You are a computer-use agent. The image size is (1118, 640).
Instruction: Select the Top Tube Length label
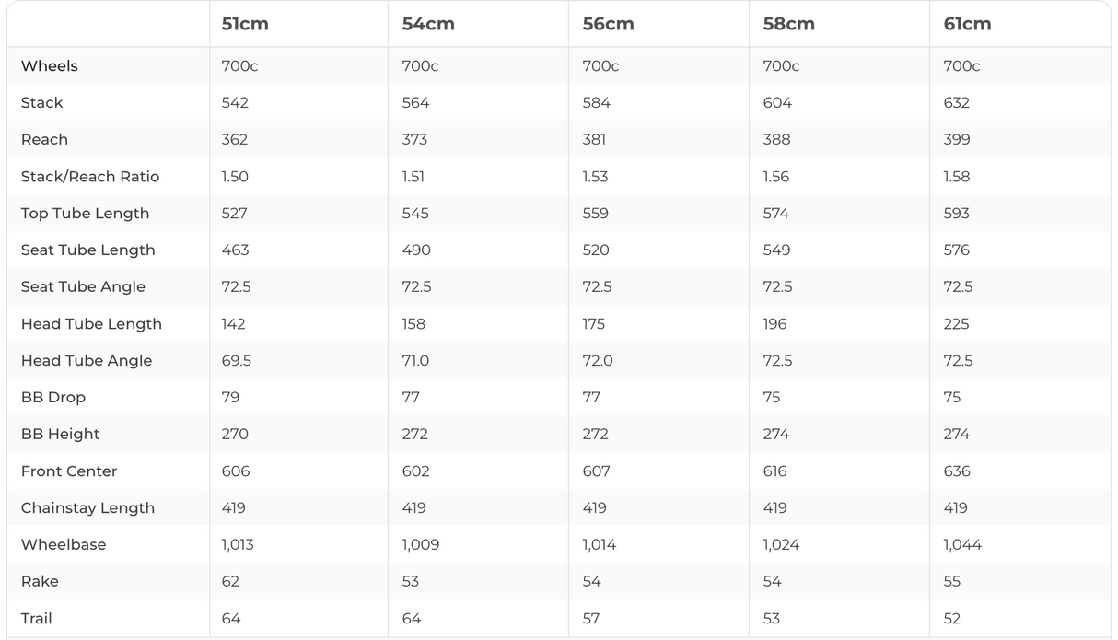tap(85, 214)
